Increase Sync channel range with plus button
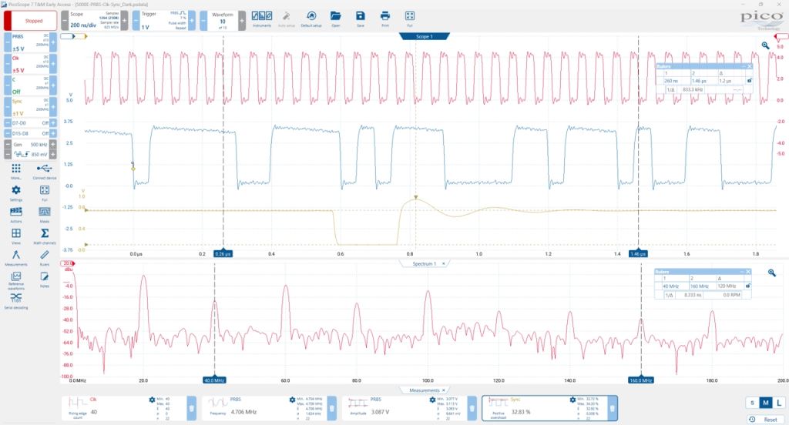 (x=53, y=108)
